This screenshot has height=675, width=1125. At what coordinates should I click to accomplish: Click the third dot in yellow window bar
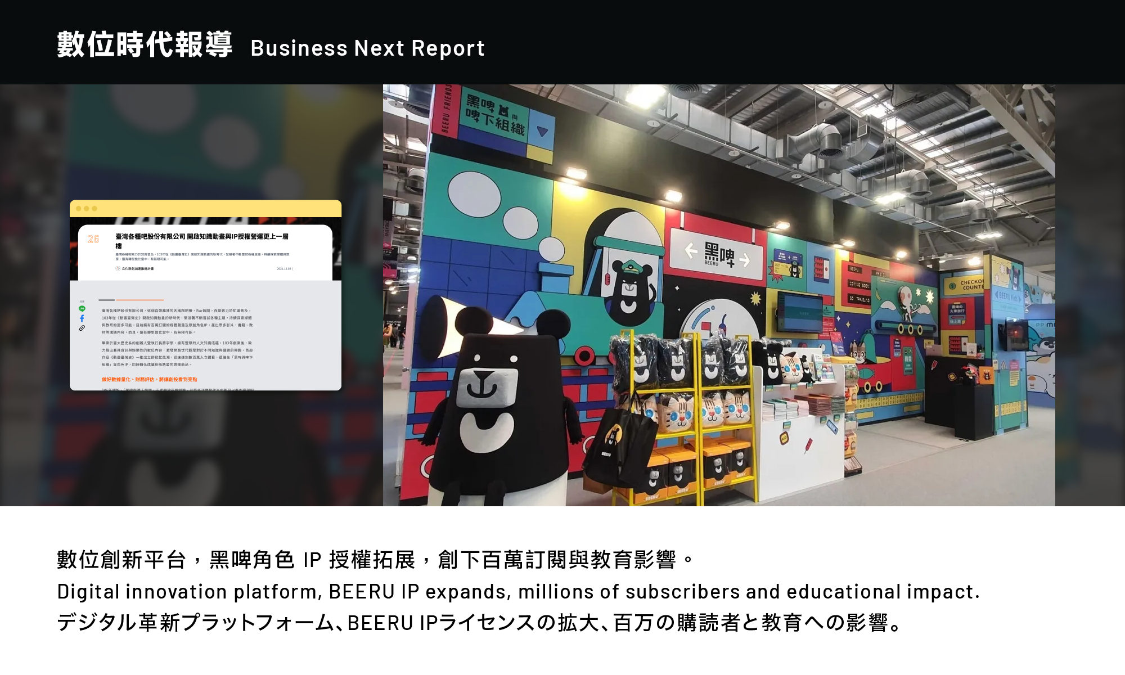tap(94, 209)
